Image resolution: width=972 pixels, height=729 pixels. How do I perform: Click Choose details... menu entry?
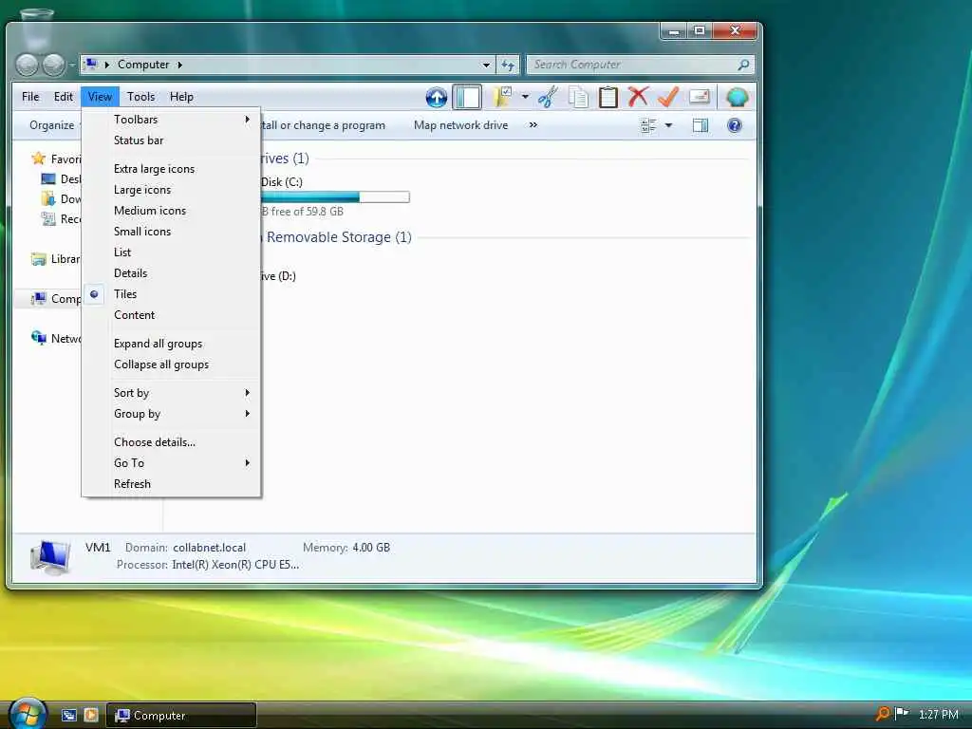171,442
